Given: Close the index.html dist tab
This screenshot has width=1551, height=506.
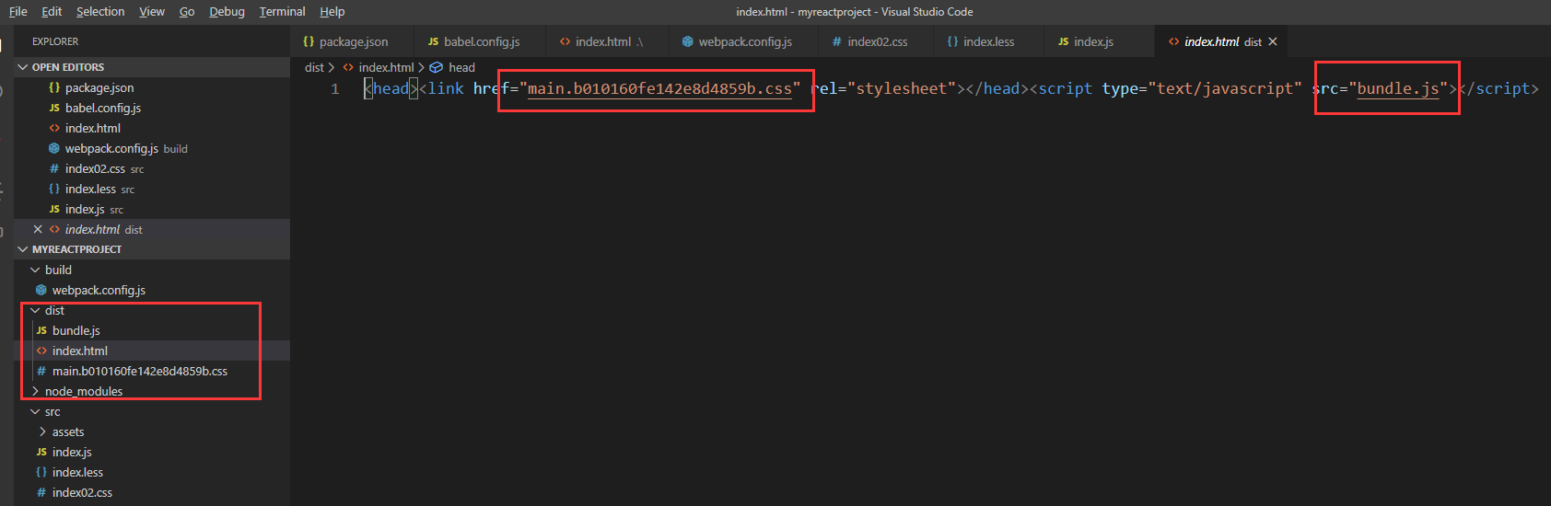Looking at the screenshot, I should tap(1273, 41).
